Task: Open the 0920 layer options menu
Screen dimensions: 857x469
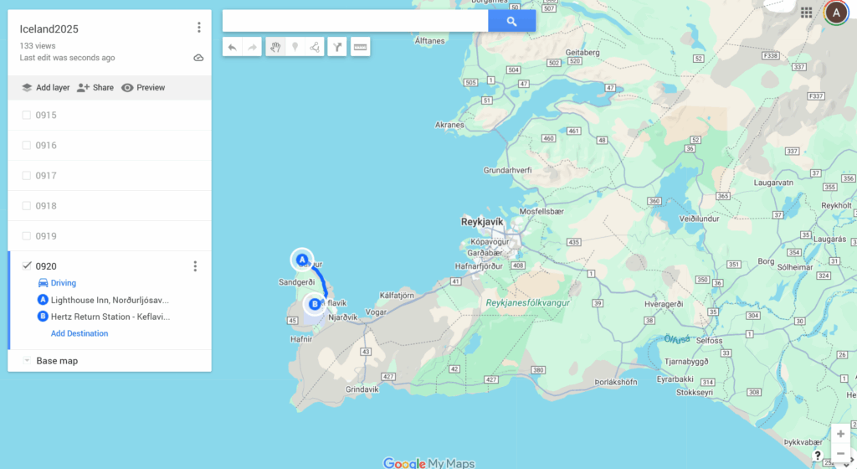Action: click(x=195, y=266)
